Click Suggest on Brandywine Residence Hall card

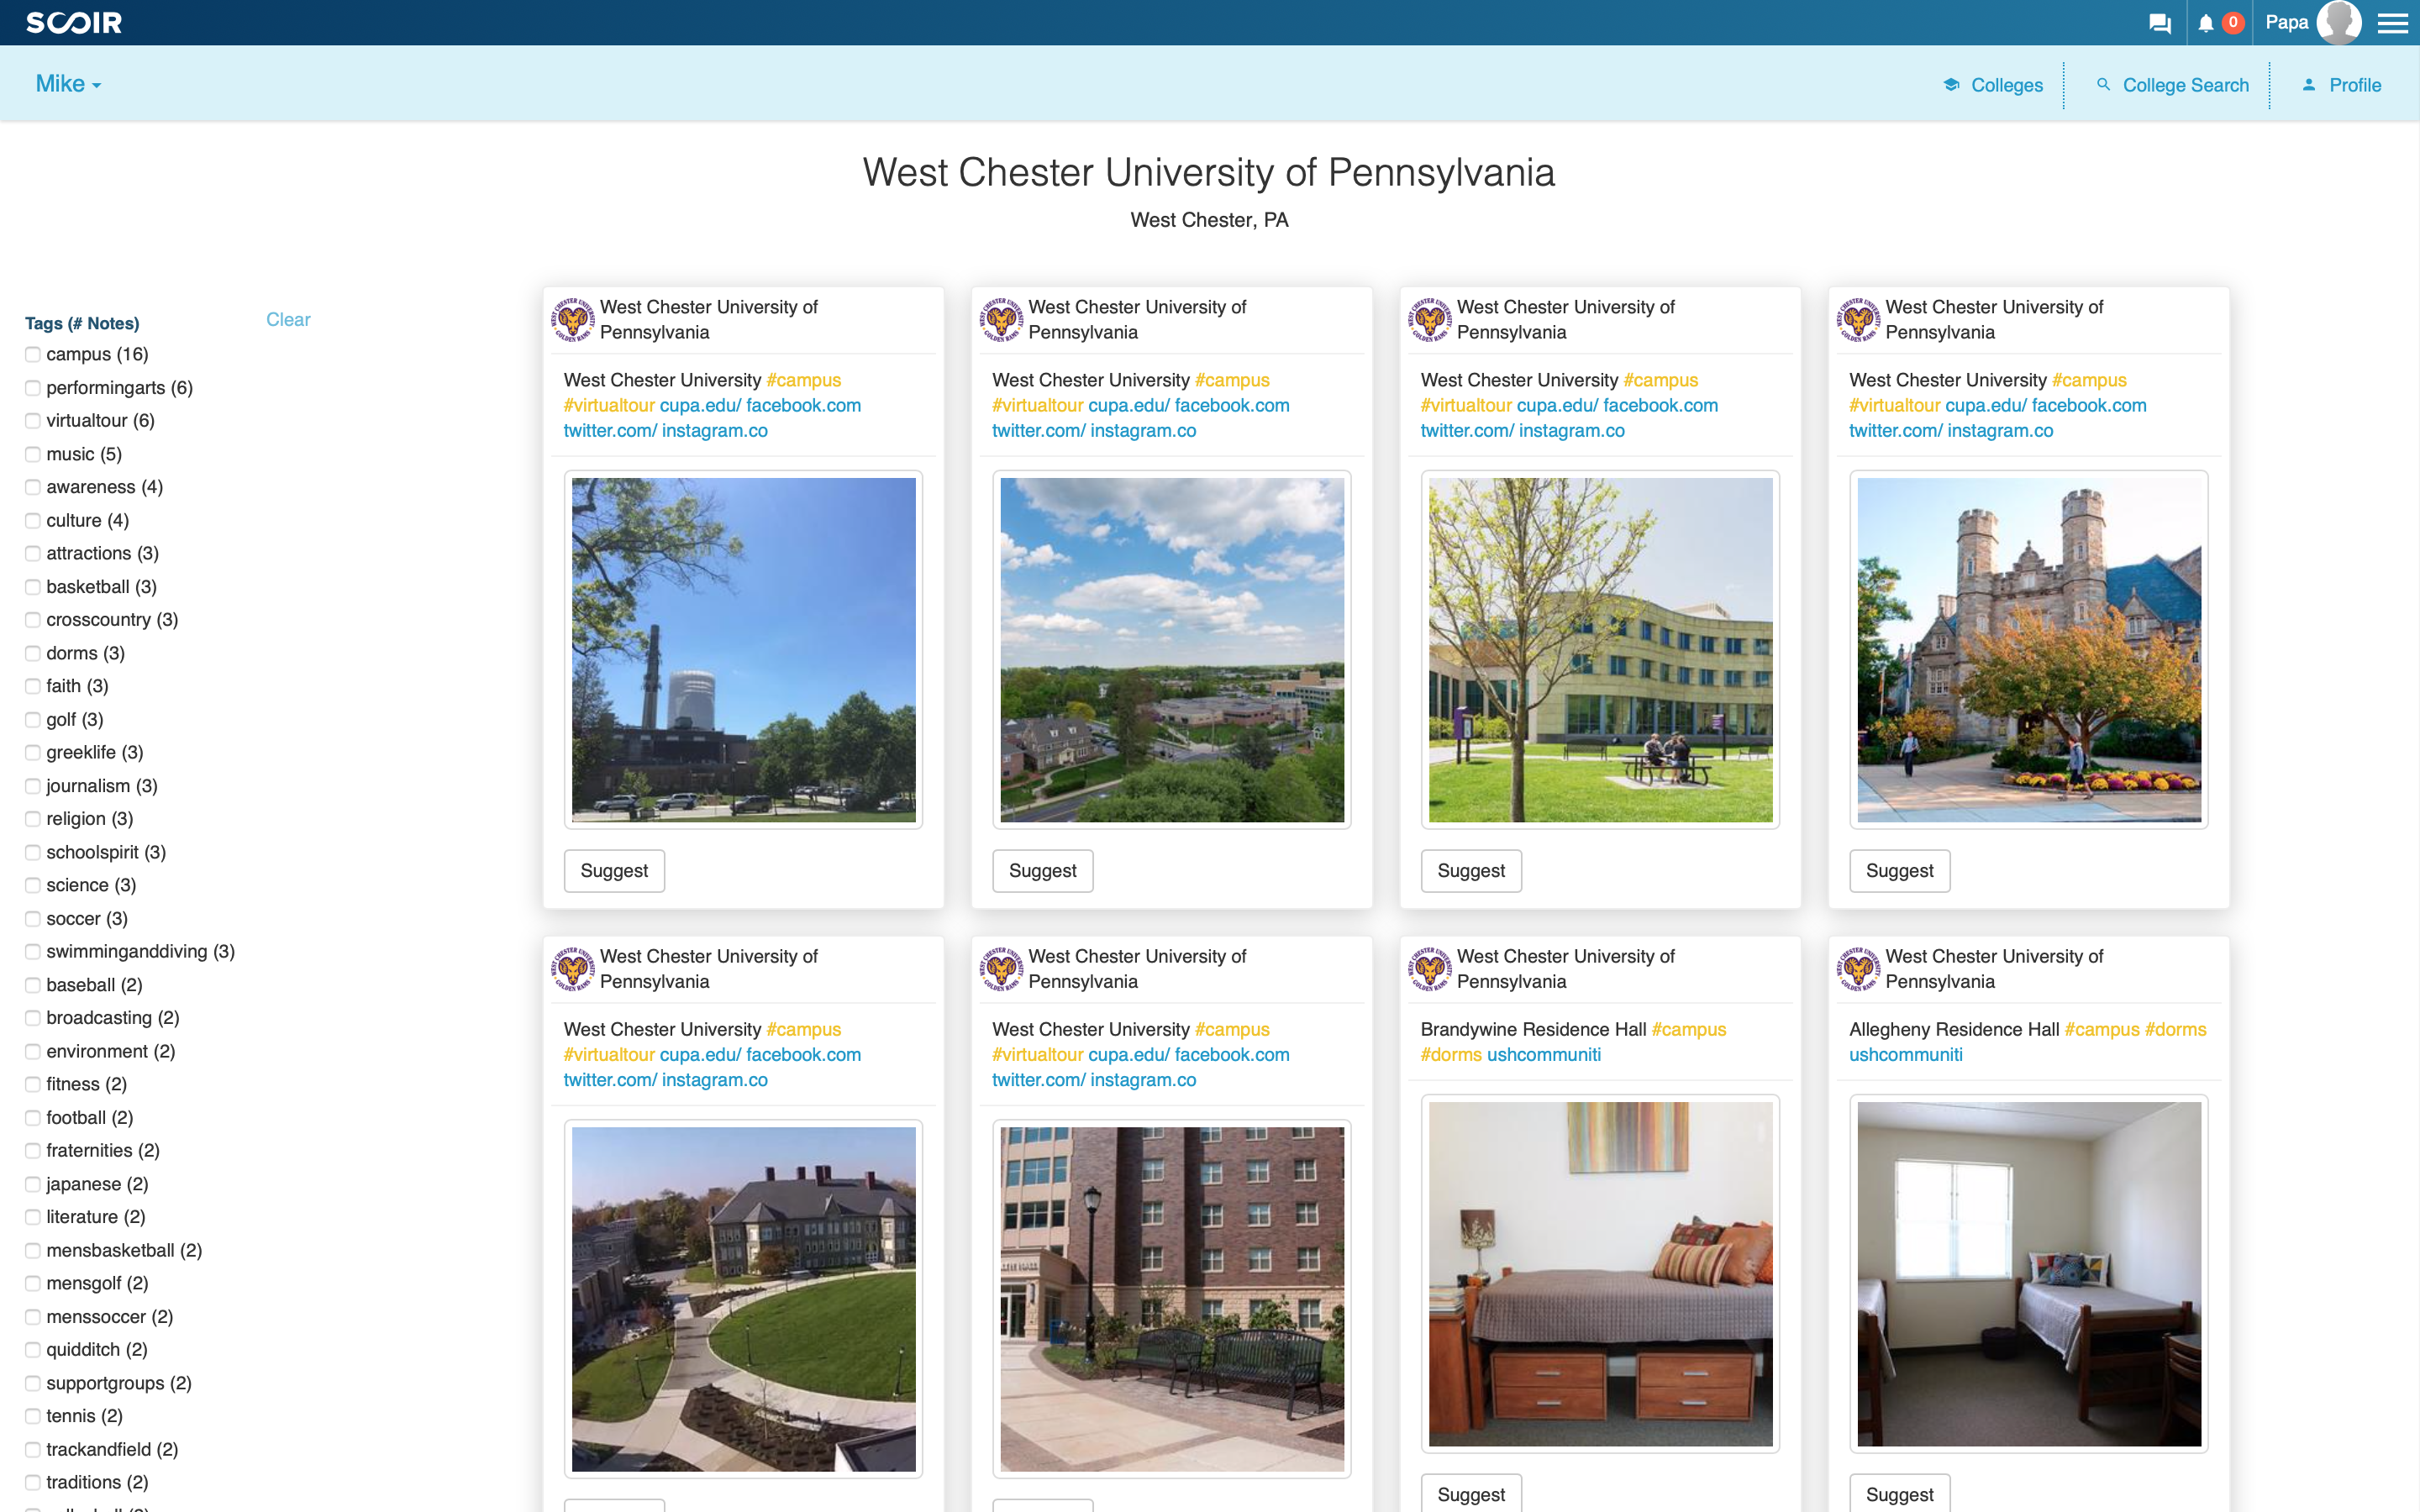pos(1471,1494)
